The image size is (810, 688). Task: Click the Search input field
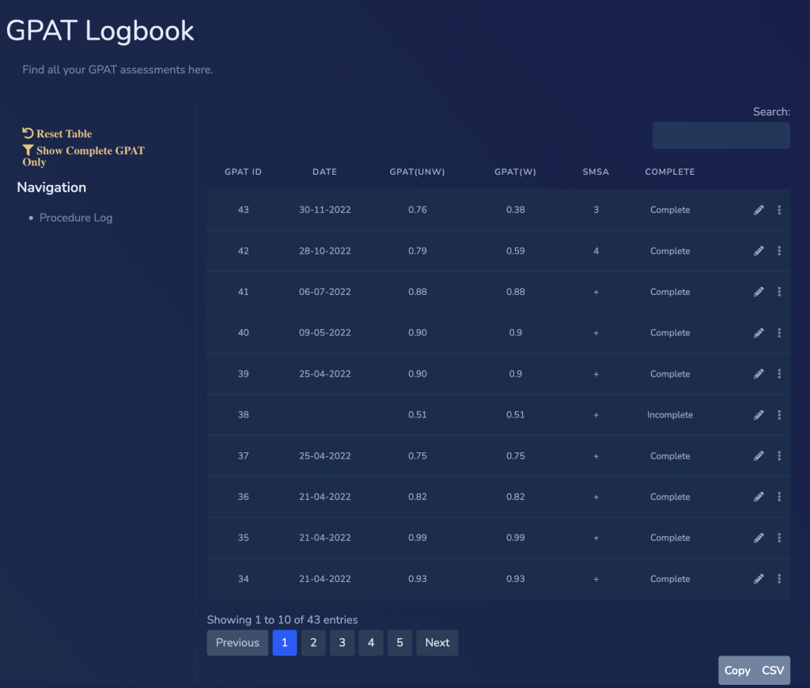click(721, 135)
